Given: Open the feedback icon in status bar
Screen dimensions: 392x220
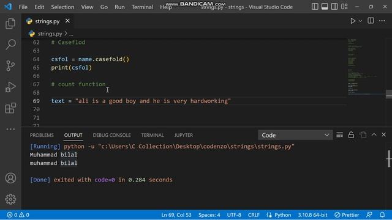Looking at the screenshot, I should pyautogui.click(x=369, y=215).
